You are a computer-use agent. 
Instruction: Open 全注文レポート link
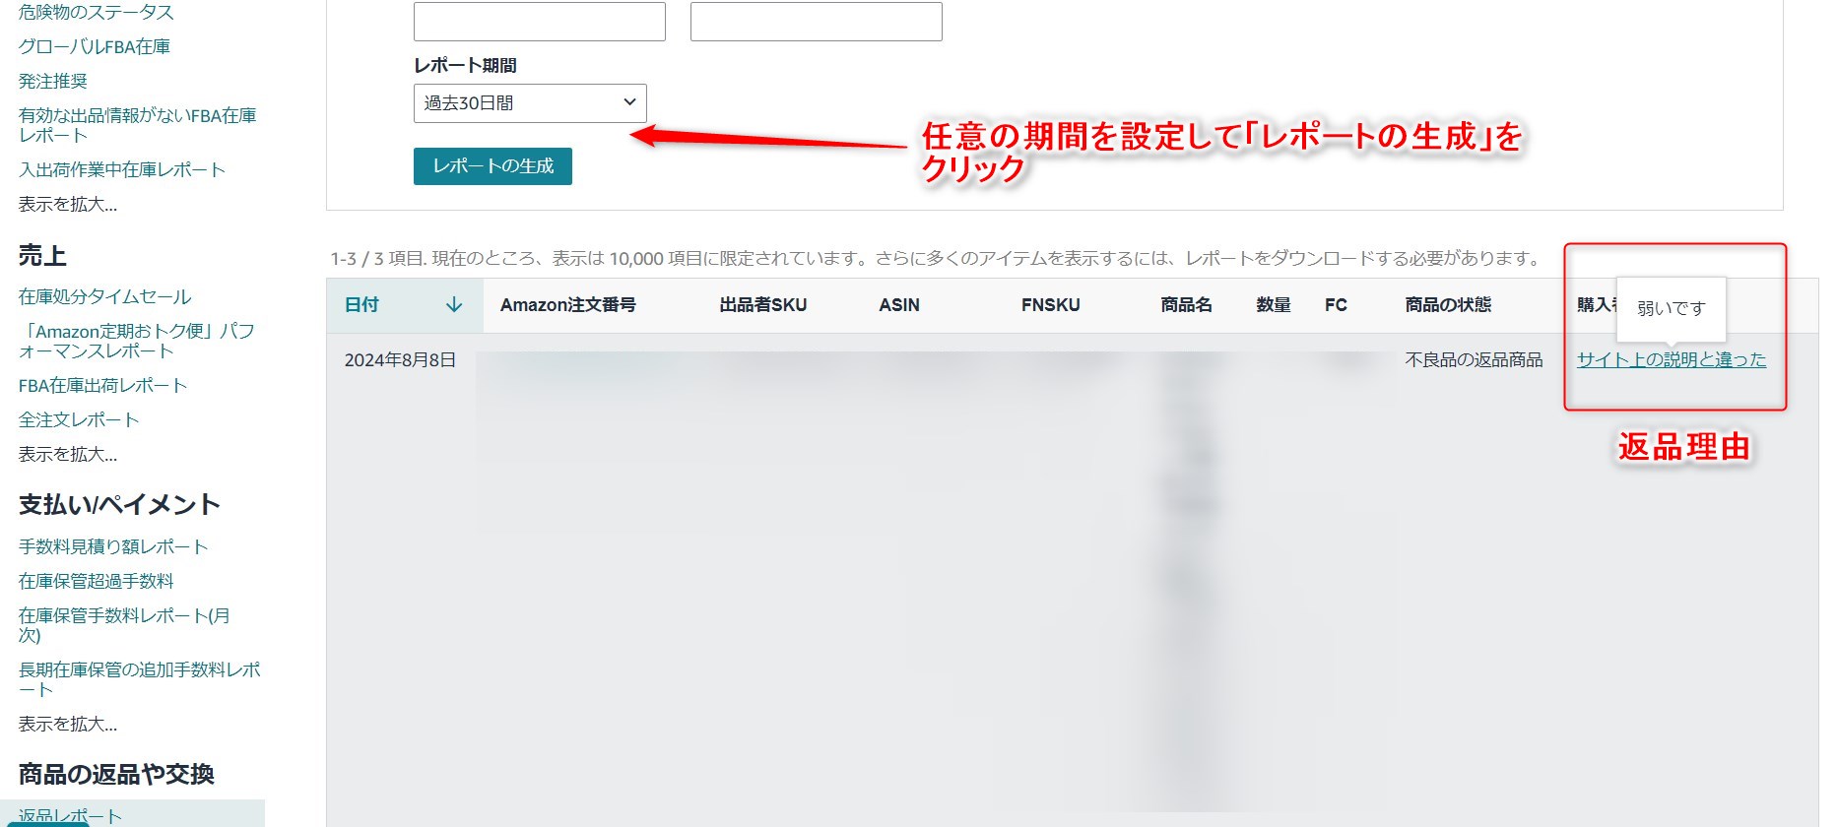(79, 419)
